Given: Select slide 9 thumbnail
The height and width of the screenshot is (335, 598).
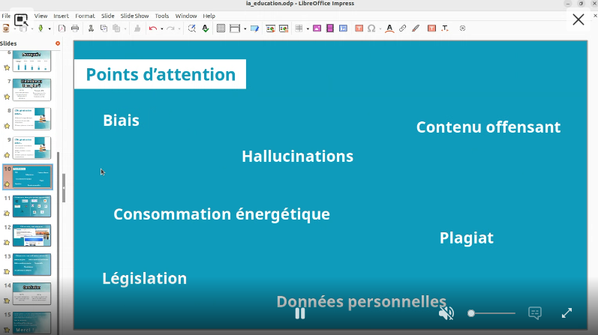Looking at the screenshot, I should (32, 148).
